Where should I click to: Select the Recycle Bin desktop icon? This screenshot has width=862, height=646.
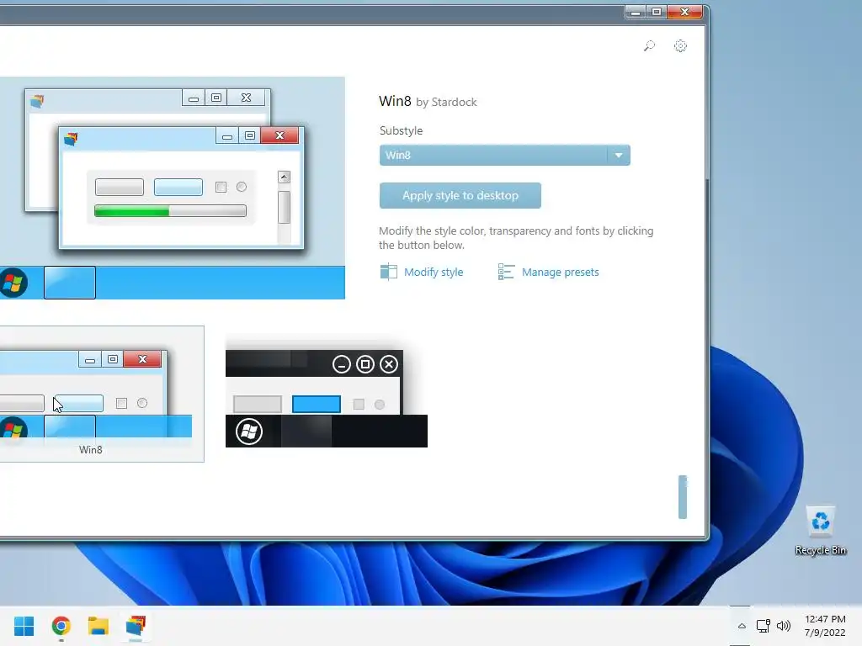[x=820, y=530]
